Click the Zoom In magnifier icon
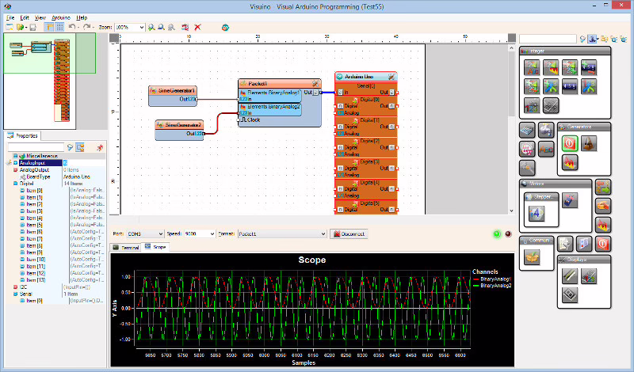The width and height of the screenshot is (634, 372). point(151,27)
